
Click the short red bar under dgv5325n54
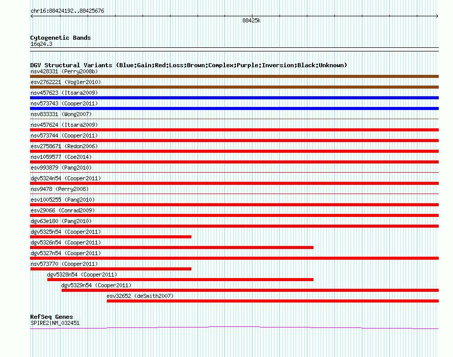pos(110,237)
